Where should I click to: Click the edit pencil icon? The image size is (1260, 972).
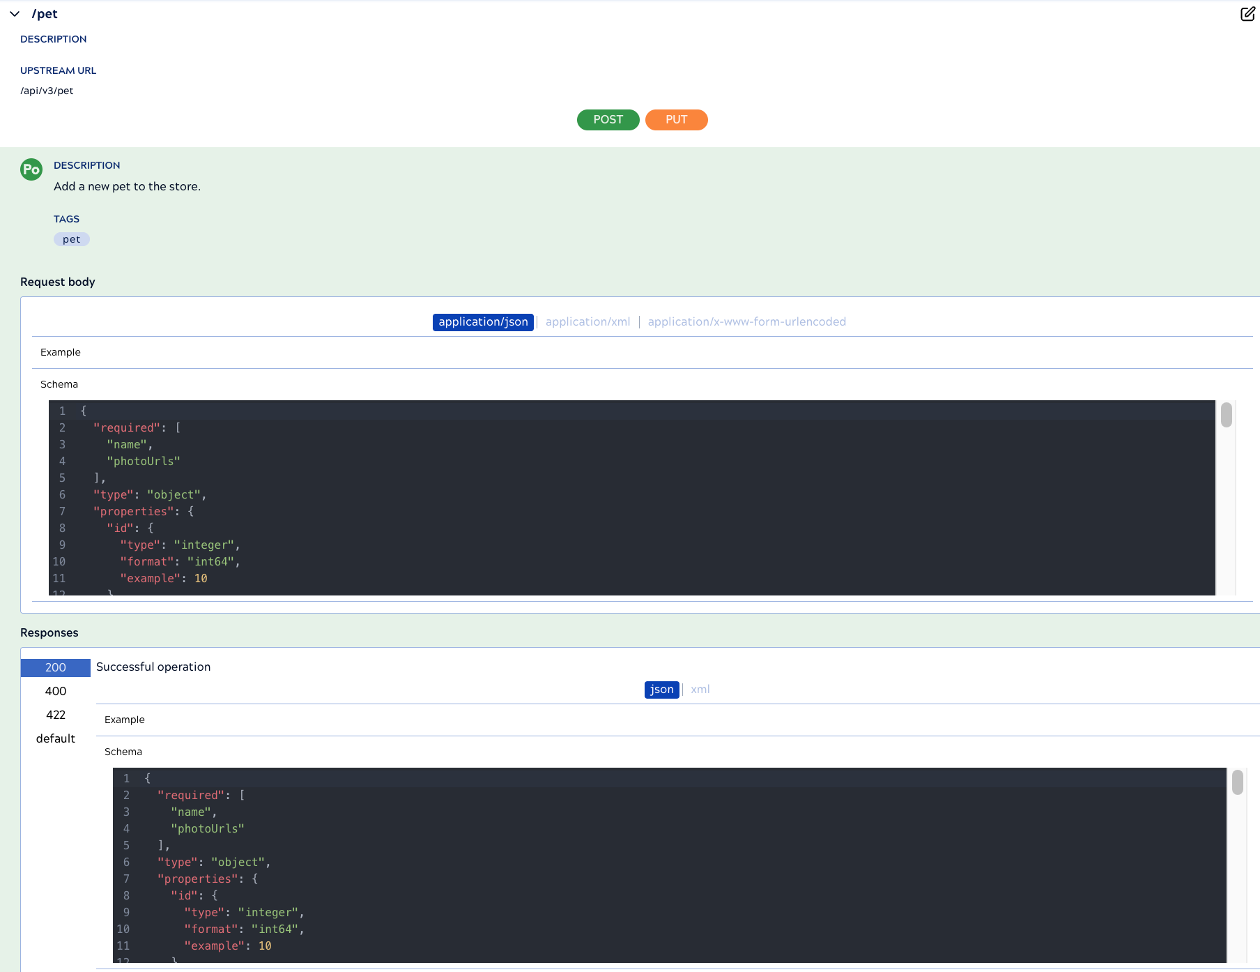coord(1247,14)
